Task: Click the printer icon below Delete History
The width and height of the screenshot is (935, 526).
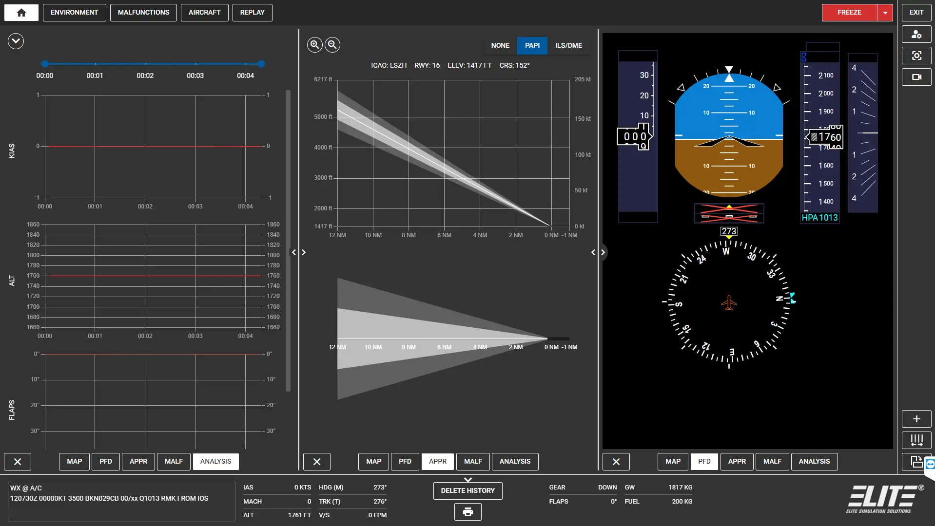Action: 467,512
